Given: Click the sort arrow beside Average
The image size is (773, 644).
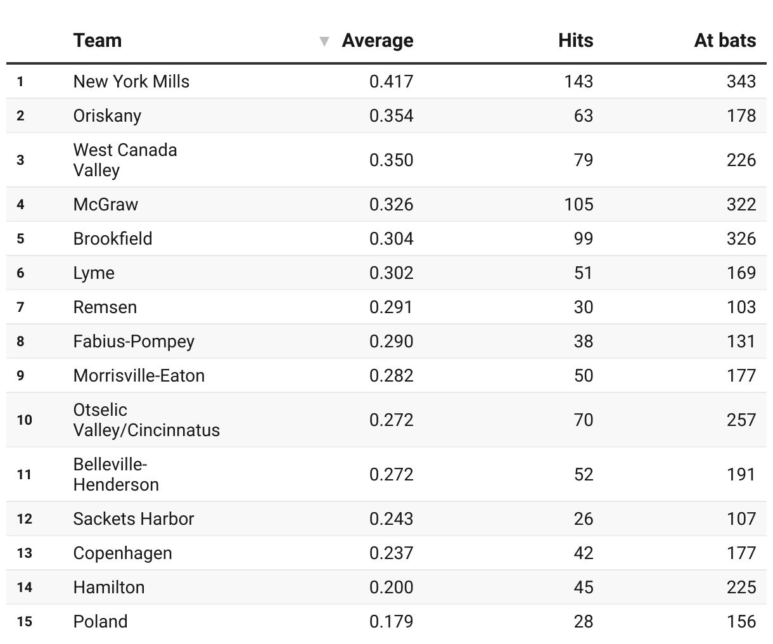Looking at the screenshot, I should 324,42.
